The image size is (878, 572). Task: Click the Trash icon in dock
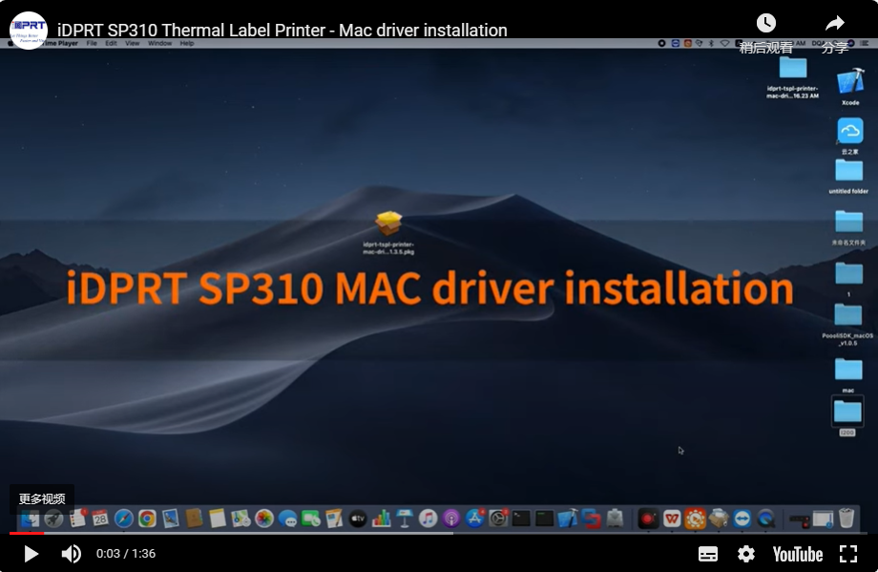pyautogui.click(x=847, y=519)
